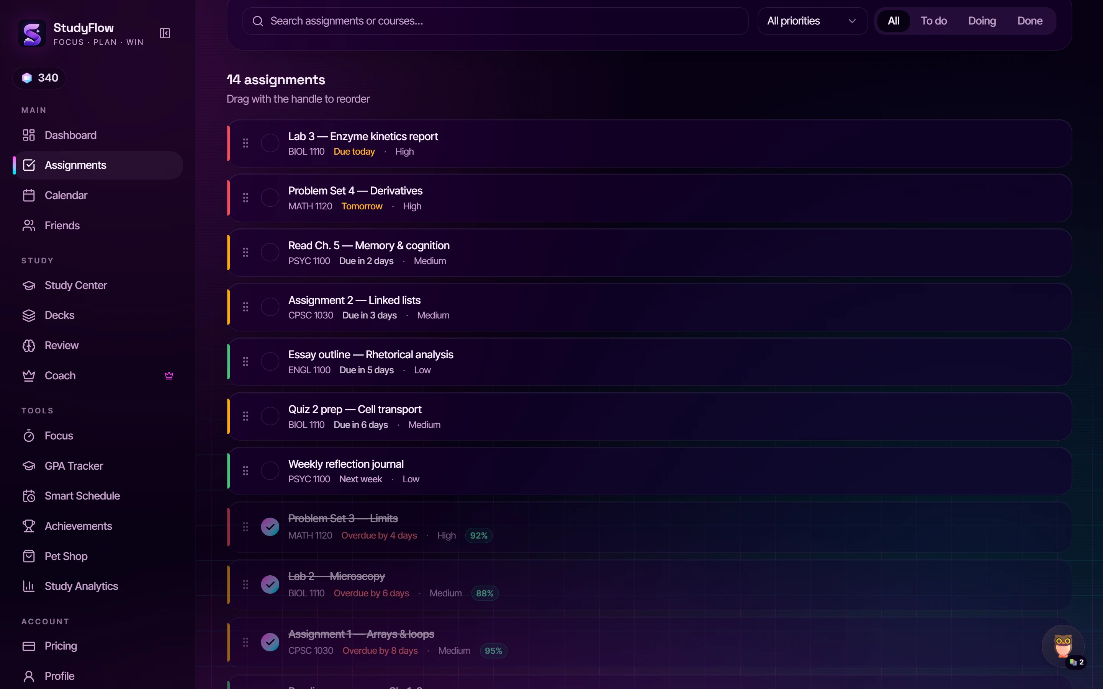1103x689 pixels.
Task: Click the Focus timer icon
Action: pyautogui.click(x=29, y=436)
